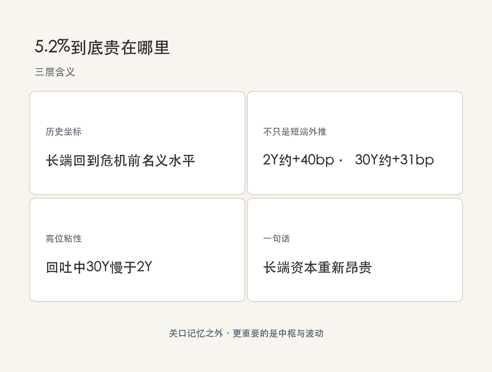Click the 5.2% figure in the heading

point(52,46)
